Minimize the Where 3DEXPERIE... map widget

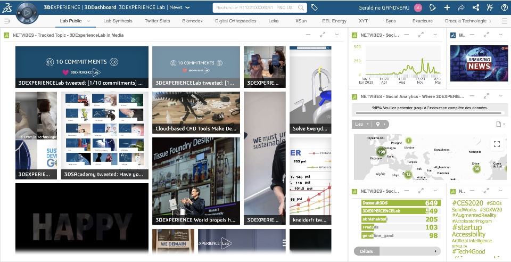[472, 96]
